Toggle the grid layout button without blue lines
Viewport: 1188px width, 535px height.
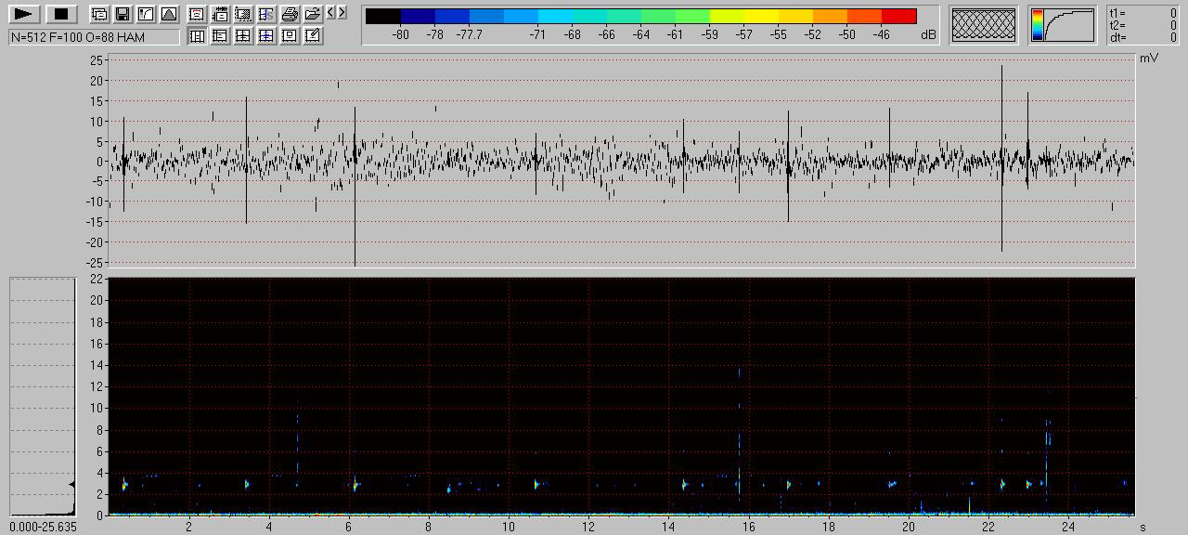[243, 36]
